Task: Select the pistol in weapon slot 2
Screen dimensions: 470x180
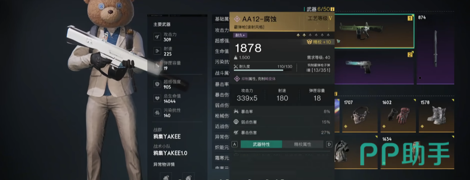Action: (x=375, y=67)
